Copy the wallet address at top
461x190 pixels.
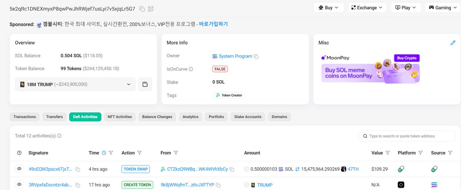(x=142, y=9)
